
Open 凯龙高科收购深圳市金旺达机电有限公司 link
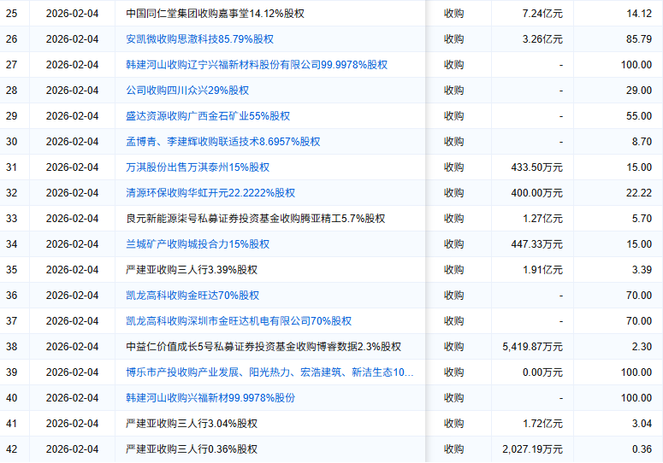239,321
